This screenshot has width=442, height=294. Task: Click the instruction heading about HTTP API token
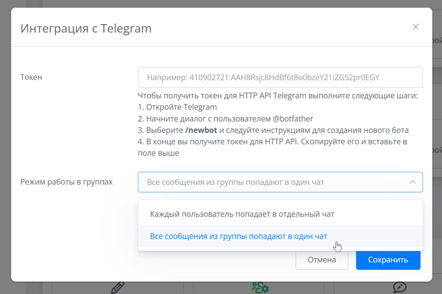[278, 96]
